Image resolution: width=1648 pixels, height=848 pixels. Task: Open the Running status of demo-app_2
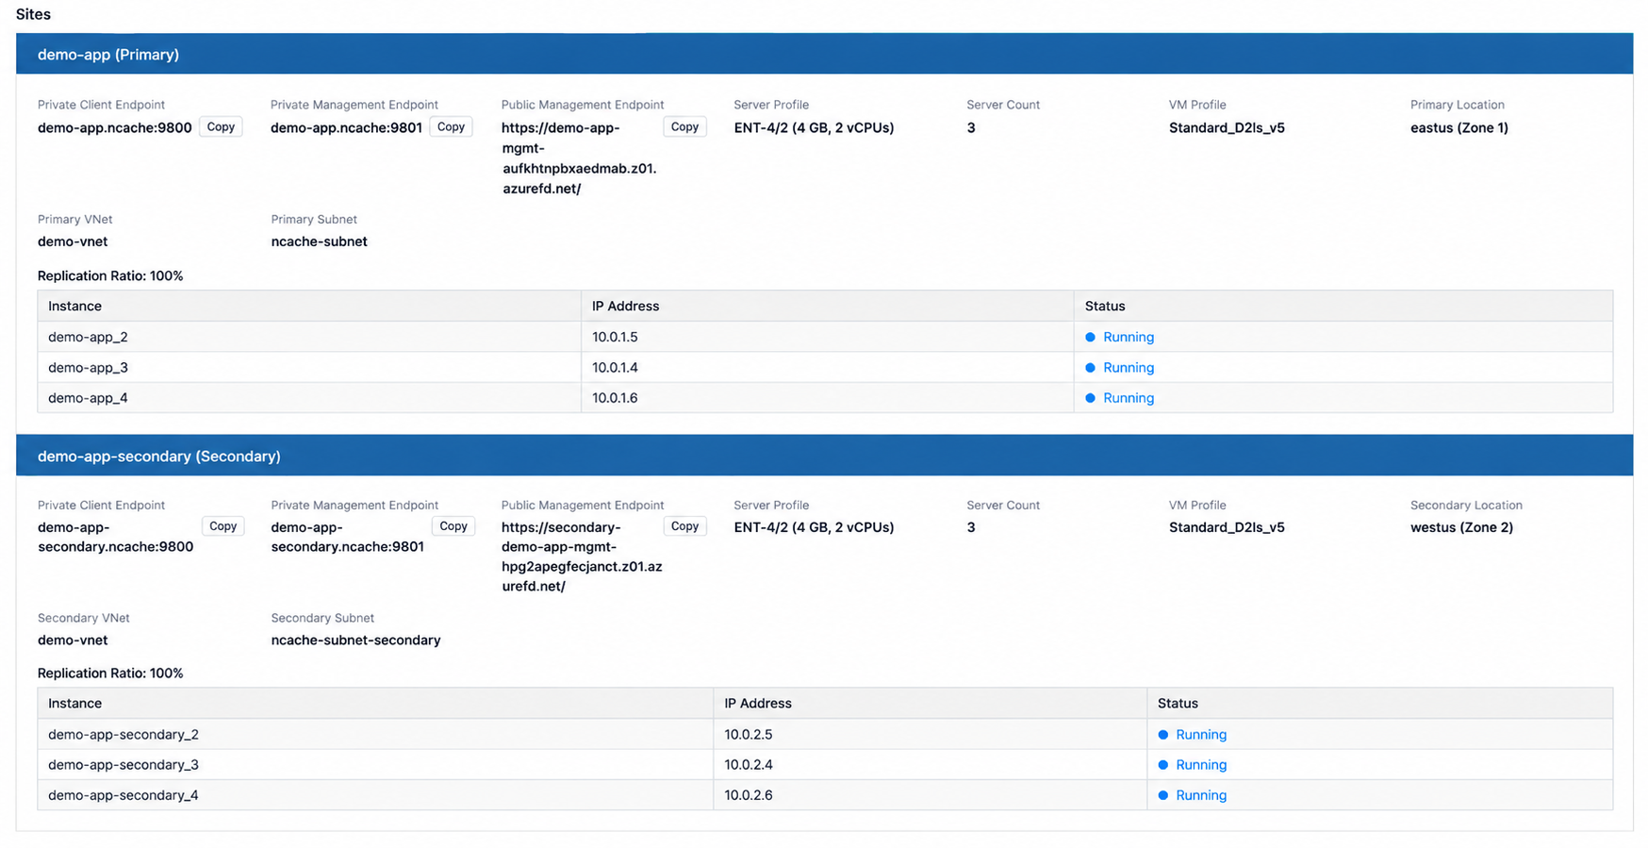[x=1128, y=337]
